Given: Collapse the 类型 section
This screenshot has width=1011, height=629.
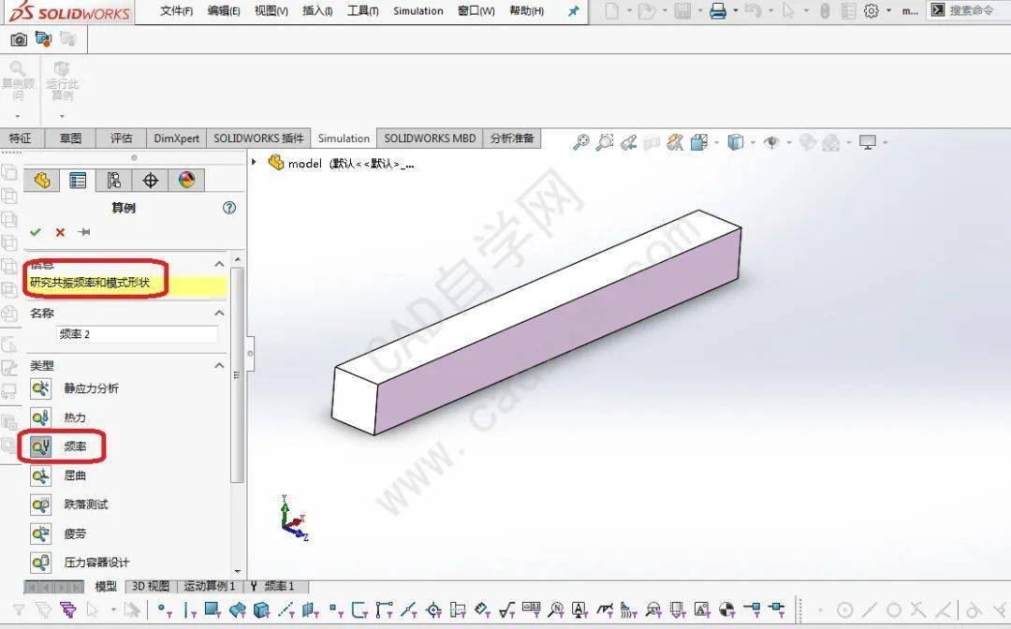Looking at the screenshot, I should coord(218,365).
